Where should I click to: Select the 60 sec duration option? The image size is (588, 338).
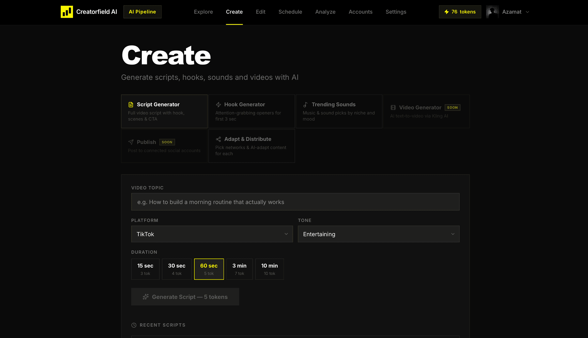coord(209,269)
